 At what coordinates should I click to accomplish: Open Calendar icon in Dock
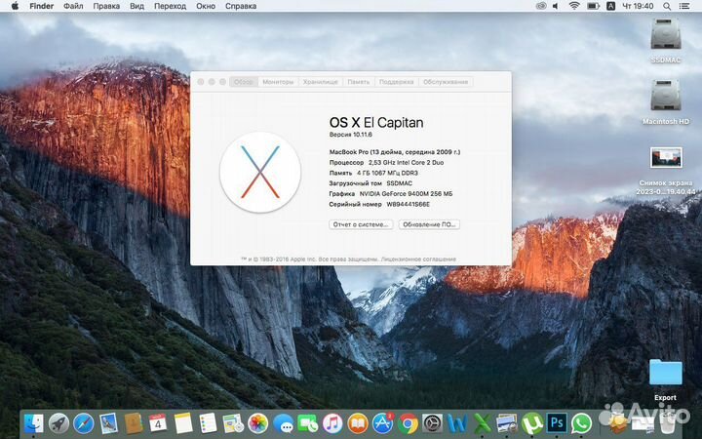[158, 422]
